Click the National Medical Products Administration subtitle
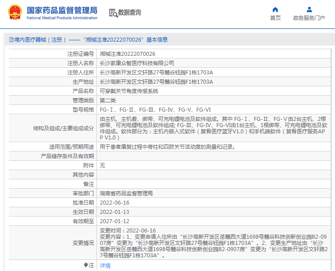Viewport: 335px width, 271px height. pyautogui.click(x=62, y=18)
